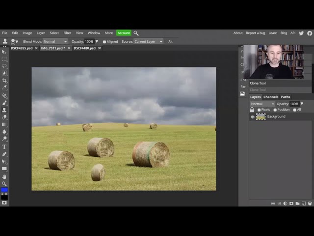The width and height of the screenshot is (314, 236).
Task: Select the Lasso tool
Action: tap(4, 66)
